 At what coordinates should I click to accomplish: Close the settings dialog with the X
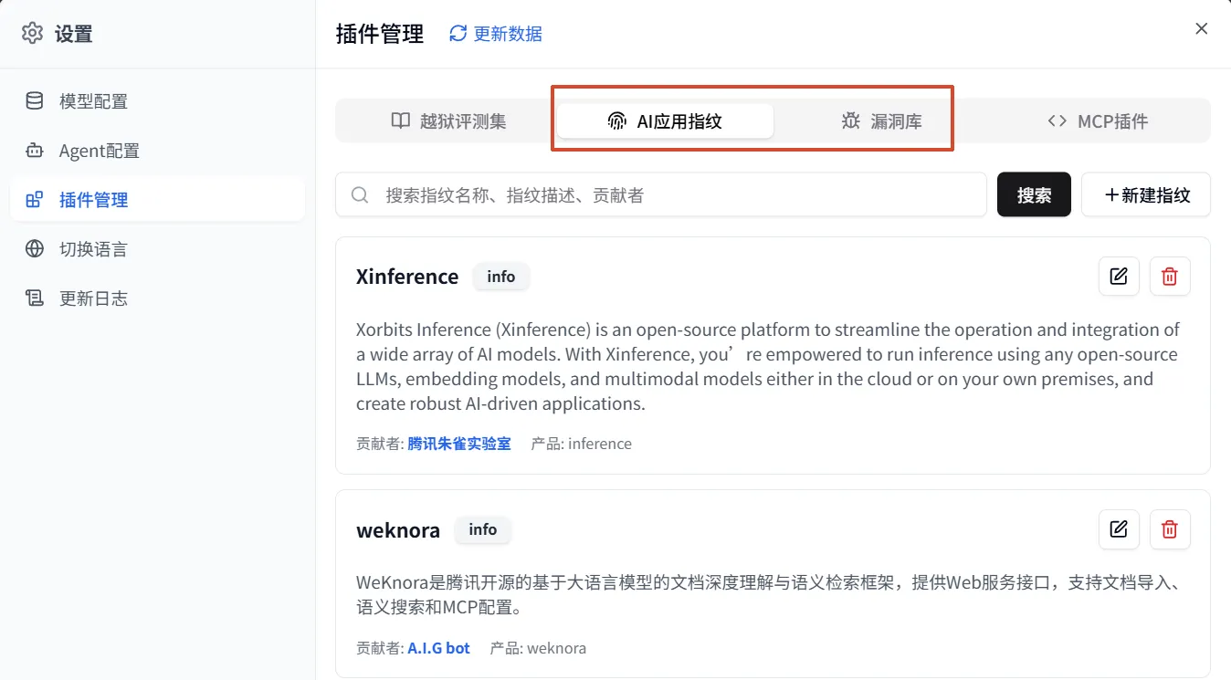click(x=1202, y=29)
